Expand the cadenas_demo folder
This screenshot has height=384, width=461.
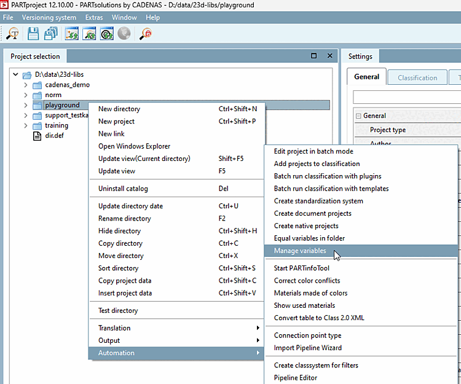pos(26,85)
